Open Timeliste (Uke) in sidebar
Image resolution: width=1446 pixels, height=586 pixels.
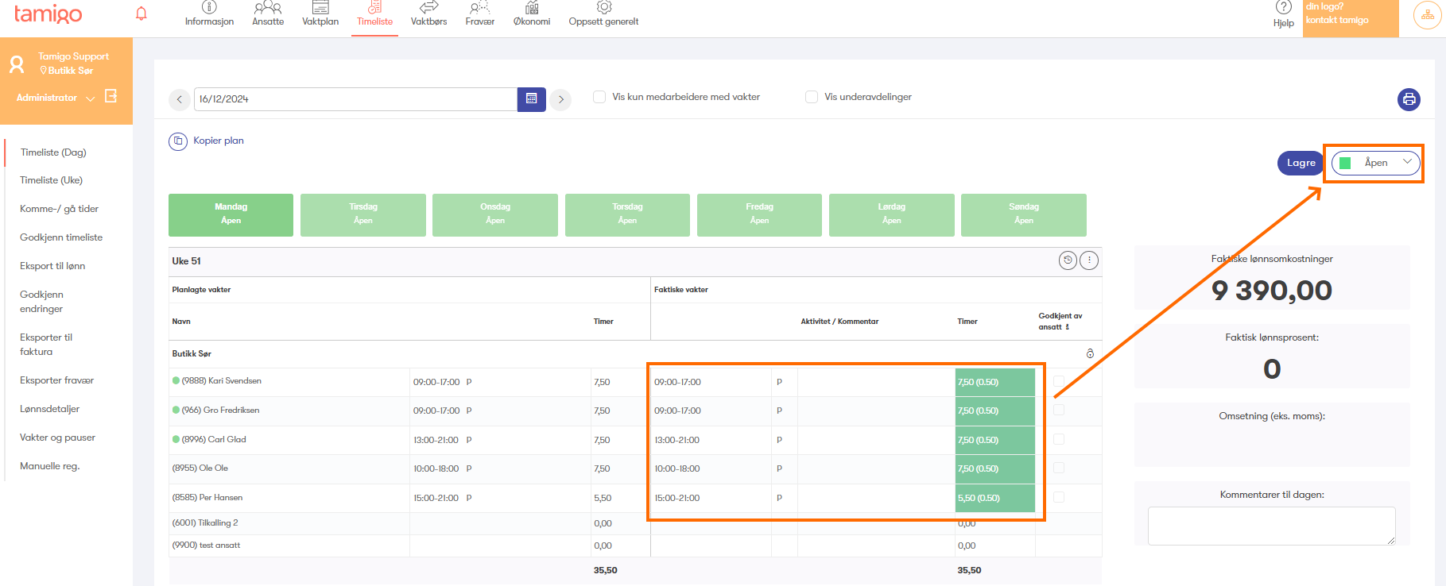tap(52, 180)
